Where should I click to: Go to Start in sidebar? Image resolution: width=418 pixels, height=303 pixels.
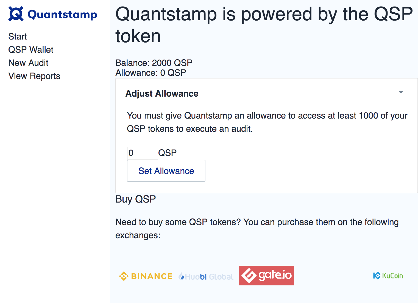(x=18, y=37)
